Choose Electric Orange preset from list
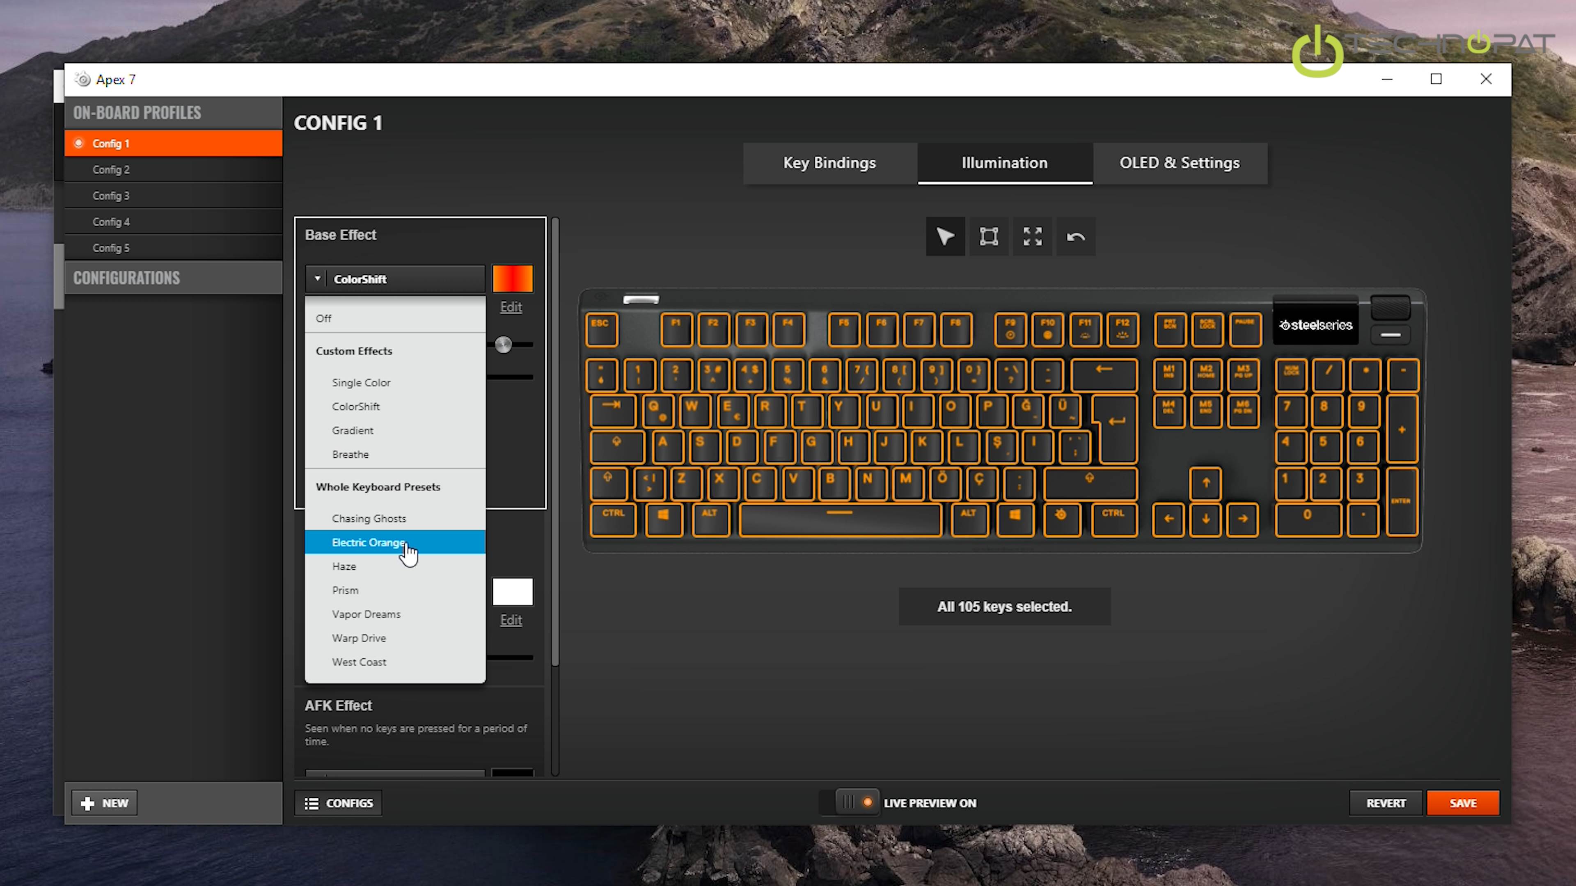Screen dimensions: 1576x886 coord(368,542)
